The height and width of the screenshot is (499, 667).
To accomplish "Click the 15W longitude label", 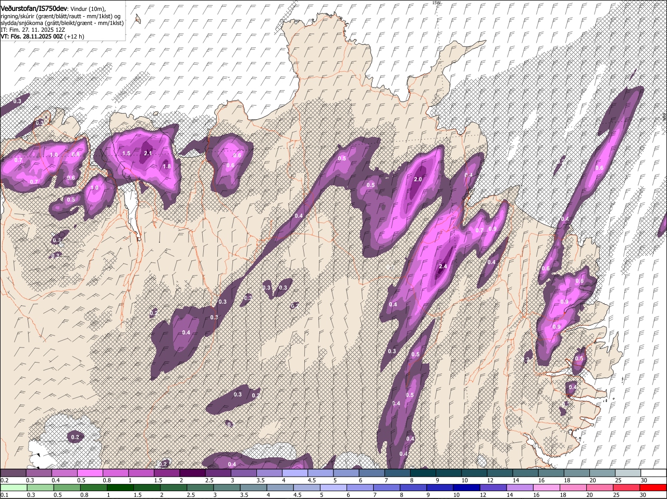I will coord(436,3).
